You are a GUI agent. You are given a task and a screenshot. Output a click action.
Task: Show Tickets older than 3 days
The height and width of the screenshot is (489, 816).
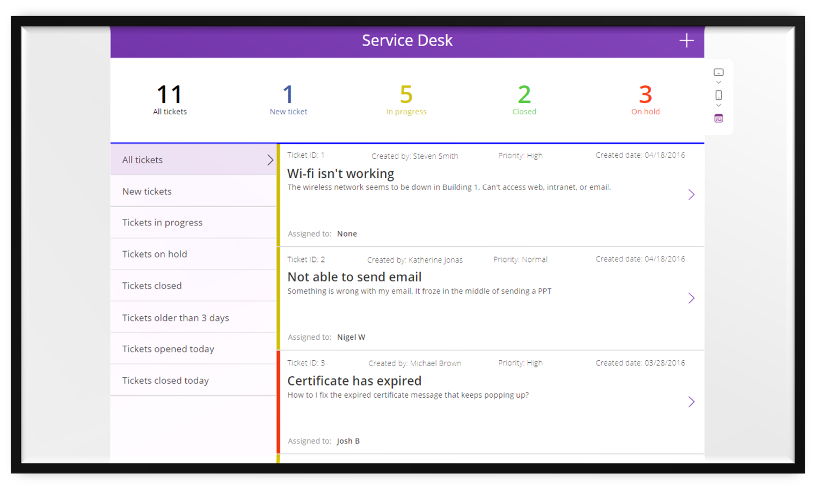pyautogui.click(x=193, y=317)
